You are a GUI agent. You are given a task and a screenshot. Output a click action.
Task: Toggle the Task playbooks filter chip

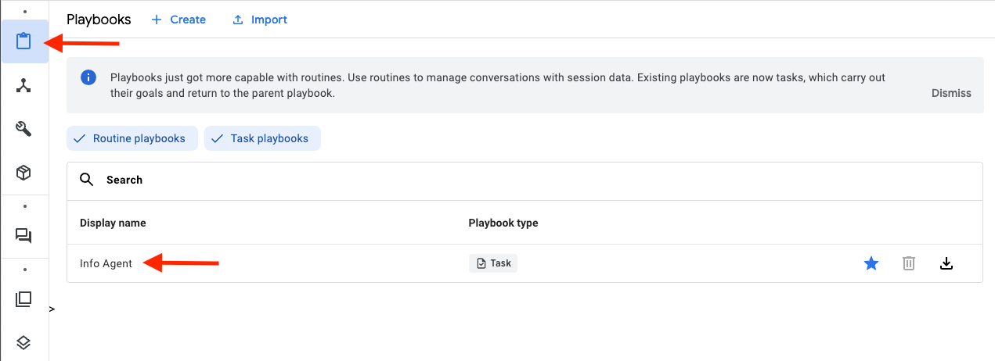[x=262, y=138]
